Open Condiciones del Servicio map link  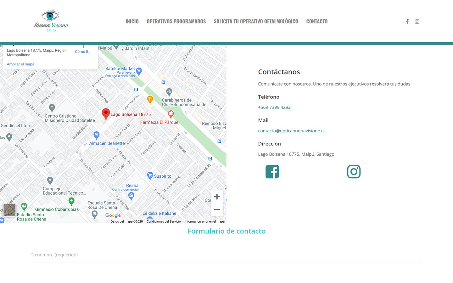164,222
